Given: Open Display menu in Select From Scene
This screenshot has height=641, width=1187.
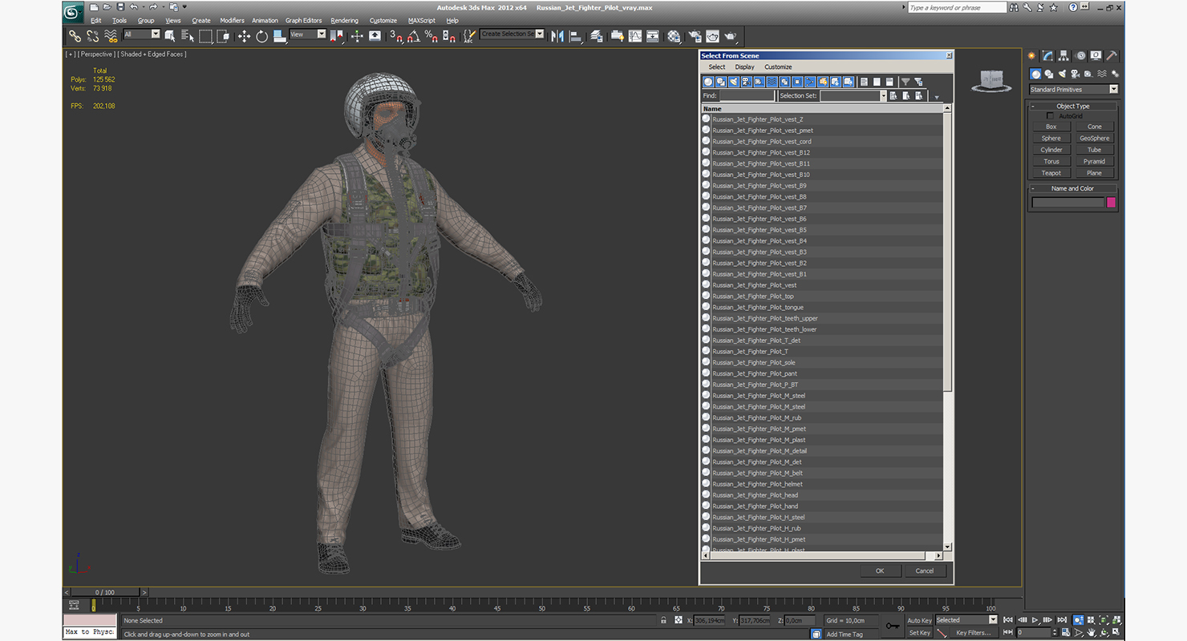Looking at the screenshot, I should click(x=744, y=67).
